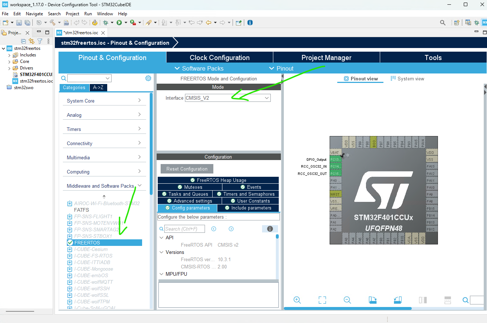This screenshot has height=323, width=487.
Task: Open the Tasks and Queues tab
Action: (185, 194)
